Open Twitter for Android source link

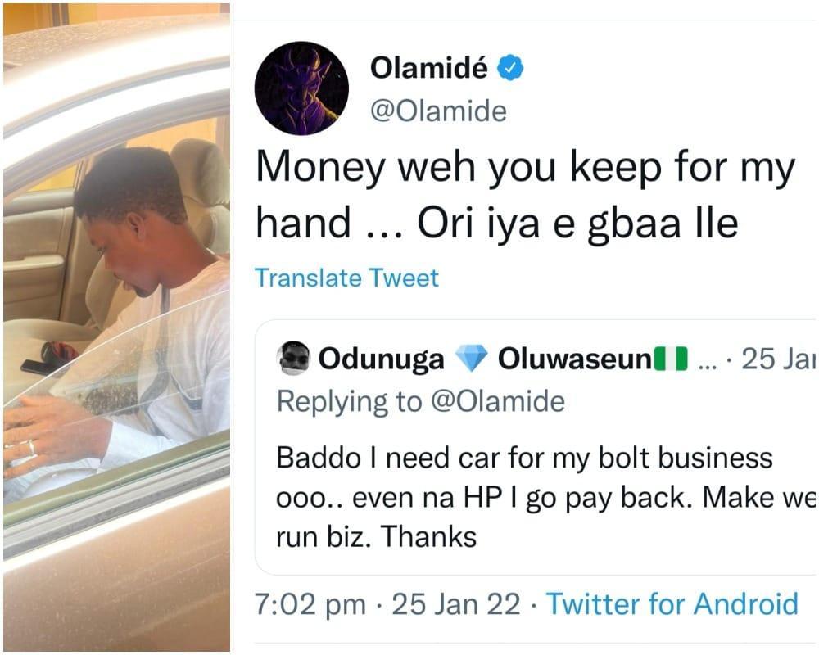672,603
